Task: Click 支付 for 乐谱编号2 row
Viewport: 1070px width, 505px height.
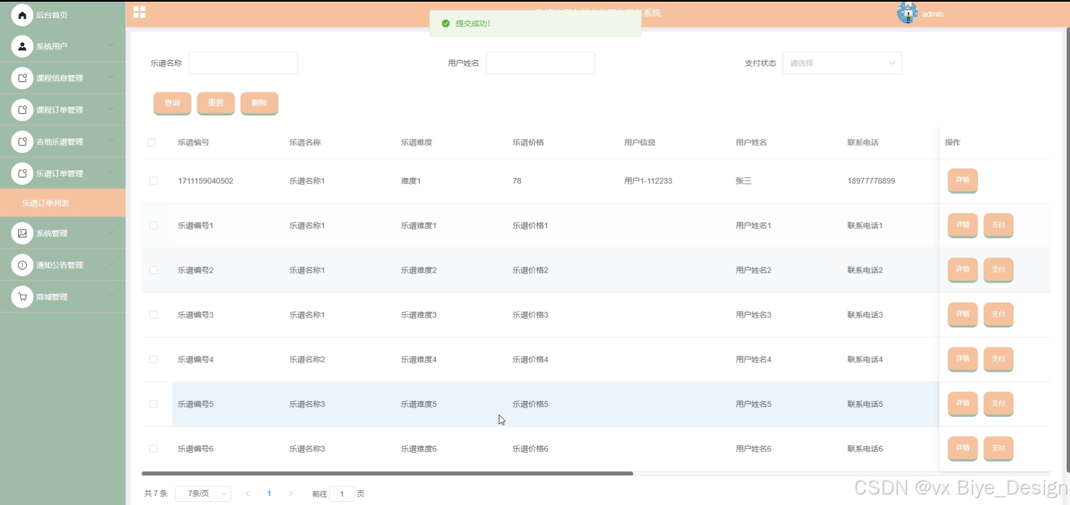Action: tap(998, 270)
